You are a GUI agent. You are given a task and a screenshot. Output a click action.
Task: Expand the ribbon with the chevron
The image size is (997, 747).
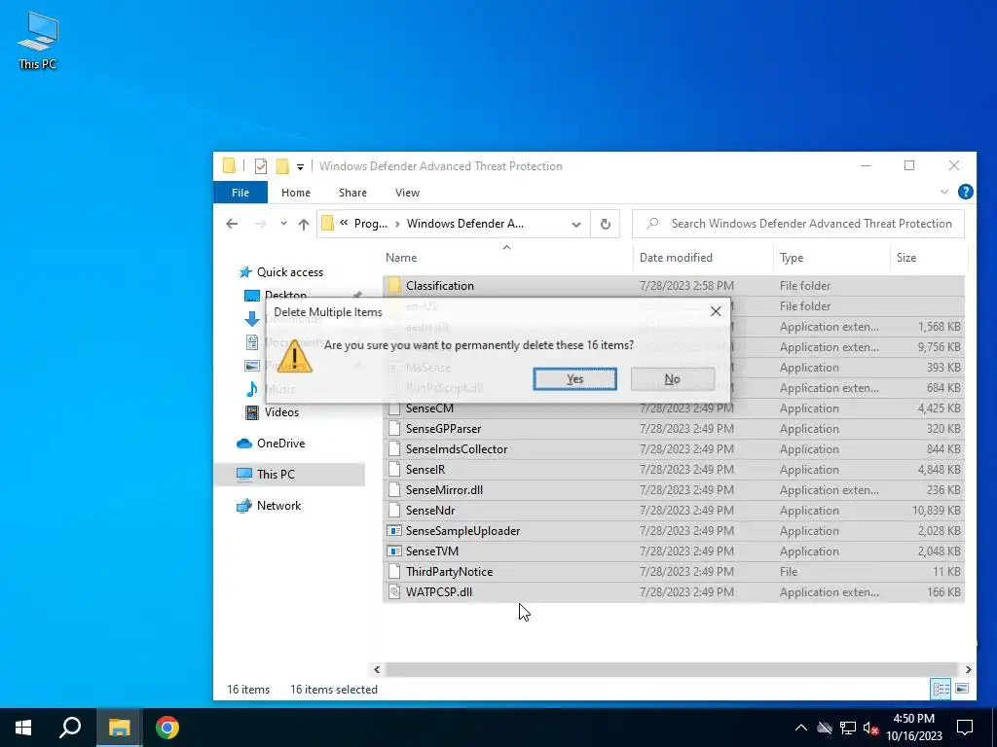pos(944,192)
